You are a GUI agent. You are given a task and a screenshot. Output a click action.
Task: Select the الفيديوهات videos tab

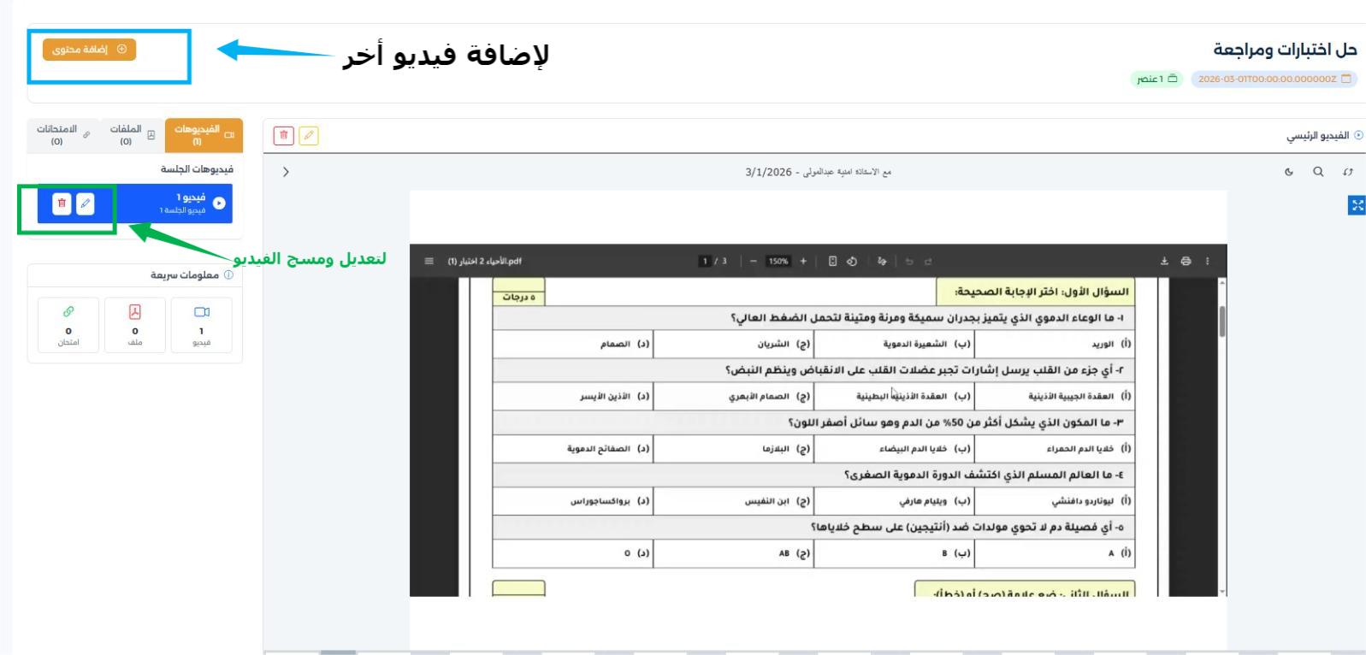[x=204, y=135]
